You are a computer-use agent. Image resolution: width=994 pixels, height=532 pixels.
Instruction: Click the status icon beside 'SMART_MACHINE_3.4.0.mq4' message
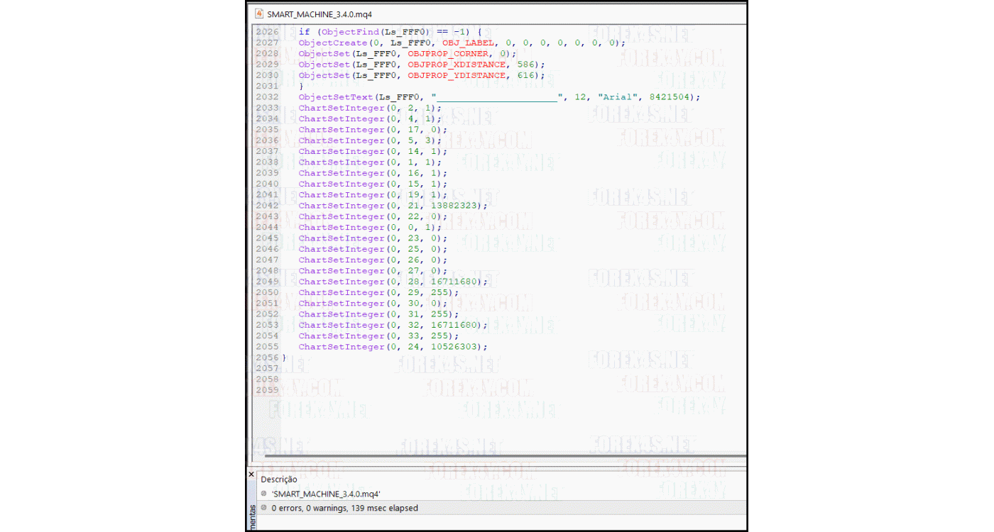[x=263, y=493]
